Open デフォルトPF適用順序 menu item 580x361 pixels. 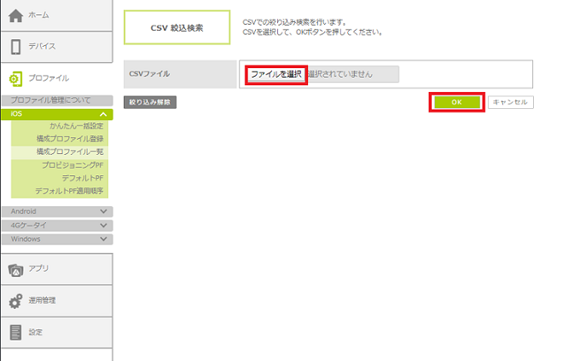tap(69, 191)
